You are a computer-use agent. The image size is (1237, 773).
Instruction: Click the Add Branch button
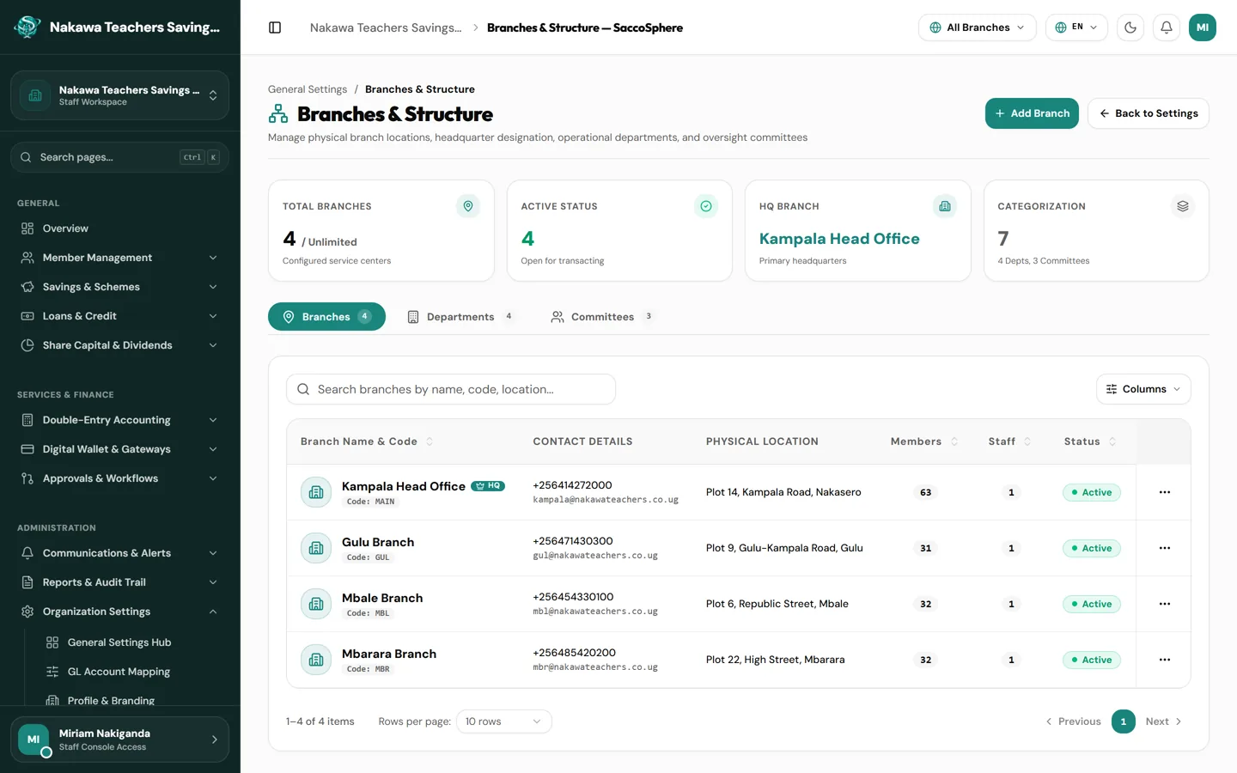click(x=1032, y=113)
